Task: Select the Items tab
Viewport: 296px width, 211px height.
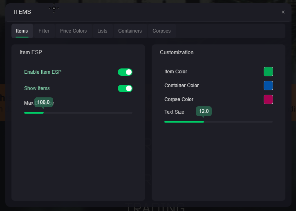Action: click(22, 31)
